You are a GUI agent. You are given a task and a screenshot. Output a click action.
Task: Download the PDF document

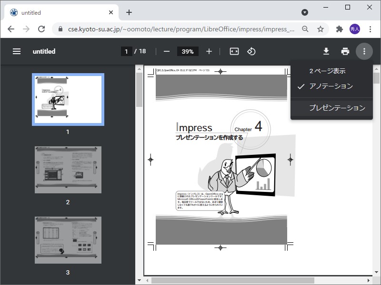tap(326, 51)
